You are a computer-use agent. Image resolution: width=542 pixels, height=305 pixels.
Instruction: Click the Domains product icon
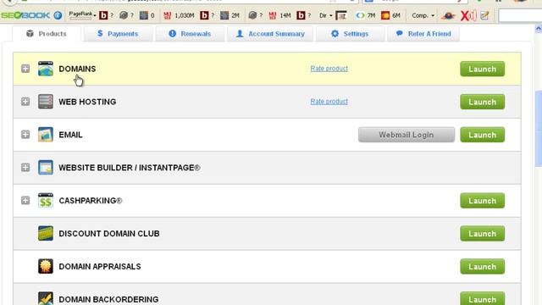[46, 69]
